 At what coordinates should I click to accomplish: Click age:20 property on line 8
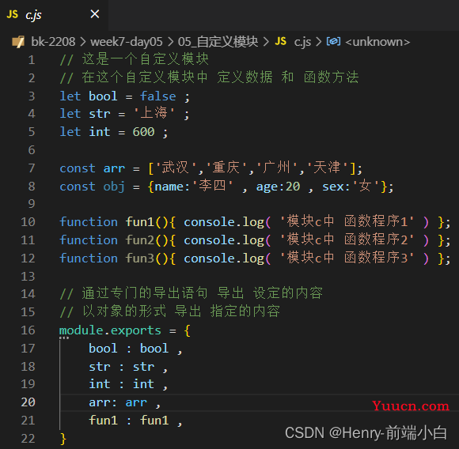[x=278, y=187]
